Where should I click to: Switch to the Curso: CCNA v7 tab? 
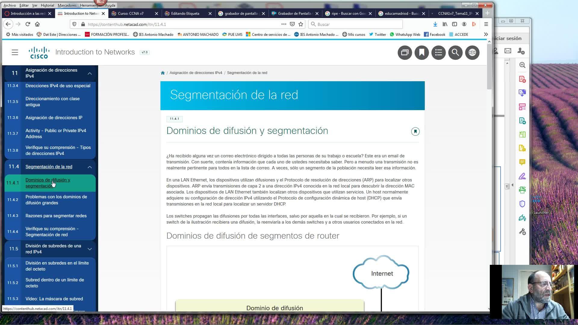131,13
